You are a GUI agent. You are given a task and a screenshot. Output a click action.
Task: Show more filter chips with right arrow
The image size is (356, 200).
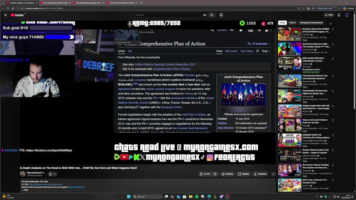coord(330,24)
